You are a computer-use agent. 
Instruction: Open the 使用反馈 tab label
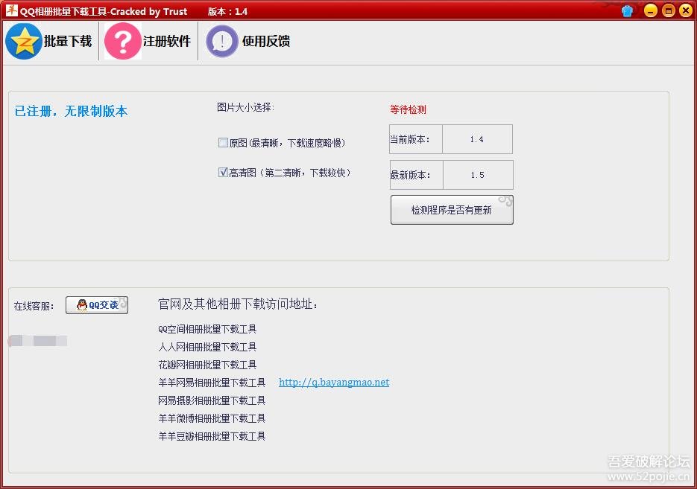coord(266,41)
